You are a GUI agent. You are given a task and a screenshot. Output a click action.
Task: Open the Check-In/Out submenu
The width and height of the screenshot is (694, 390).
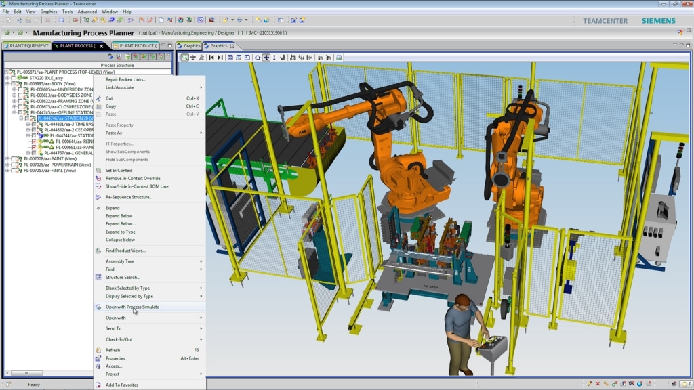click(x=150, y=339)
